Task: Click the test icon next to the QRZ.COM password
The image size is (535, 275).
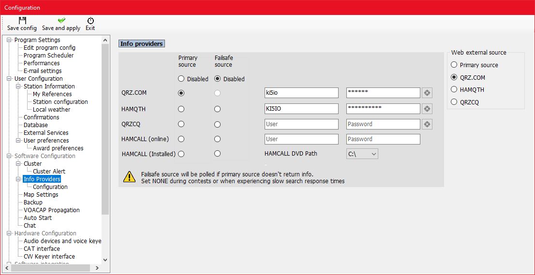Action: [x=427, y=93]
